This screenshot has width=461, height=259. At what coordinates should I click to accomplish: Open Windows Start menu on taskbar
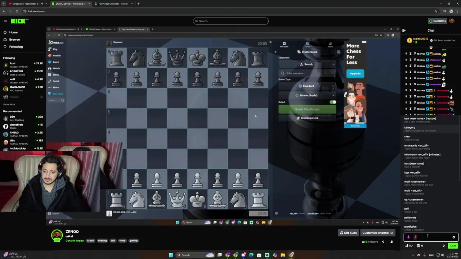coord(171,255)
